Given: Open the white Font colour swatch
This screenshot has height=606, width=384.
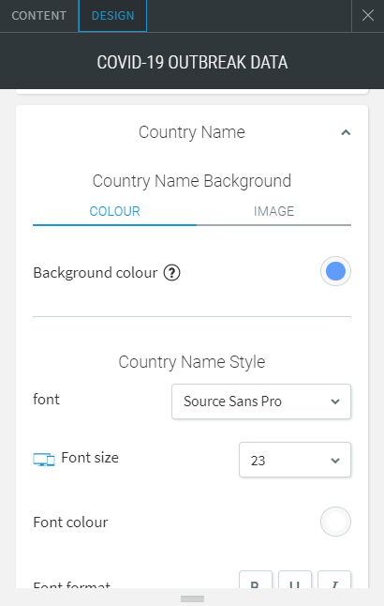Looking at the screenshot, I should click(x=335, y=522).
